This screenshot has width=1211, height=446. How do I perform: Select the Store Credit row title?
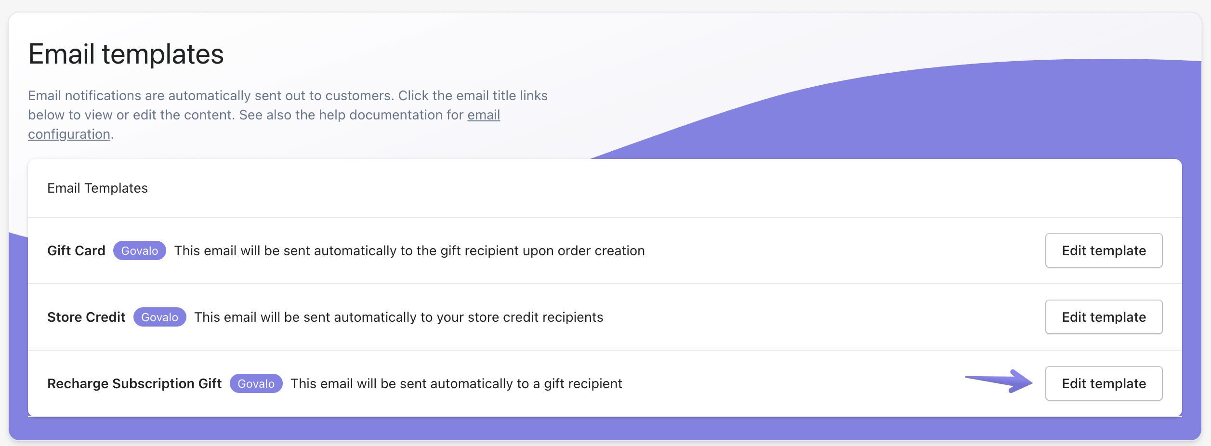pos(86,317)
